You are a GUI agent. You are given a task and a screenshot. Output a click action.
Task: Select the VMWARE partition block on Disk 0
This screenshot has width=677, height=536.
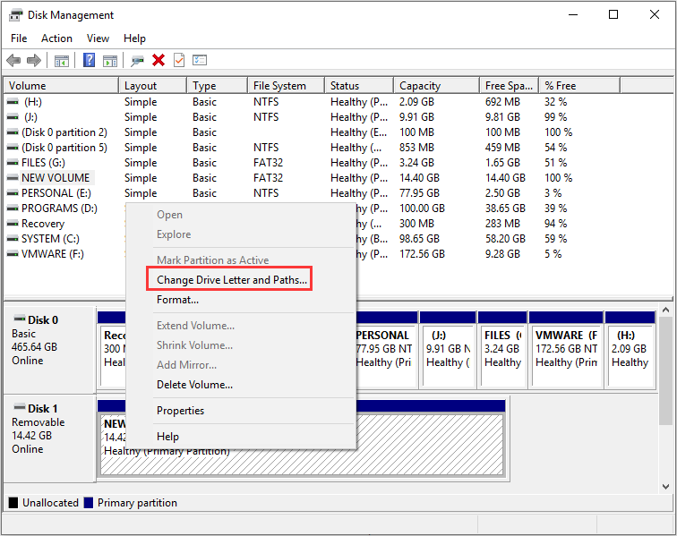point(566,350)
